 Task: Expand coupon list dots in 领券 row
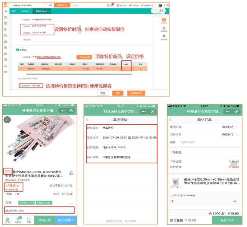71,203
